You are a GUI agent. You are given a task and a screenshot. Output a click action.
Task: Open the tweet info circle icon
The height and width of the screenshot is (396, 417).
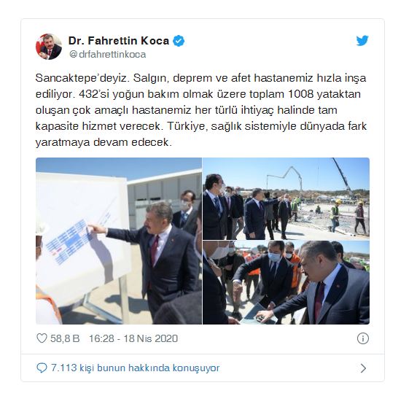(363, 338)
